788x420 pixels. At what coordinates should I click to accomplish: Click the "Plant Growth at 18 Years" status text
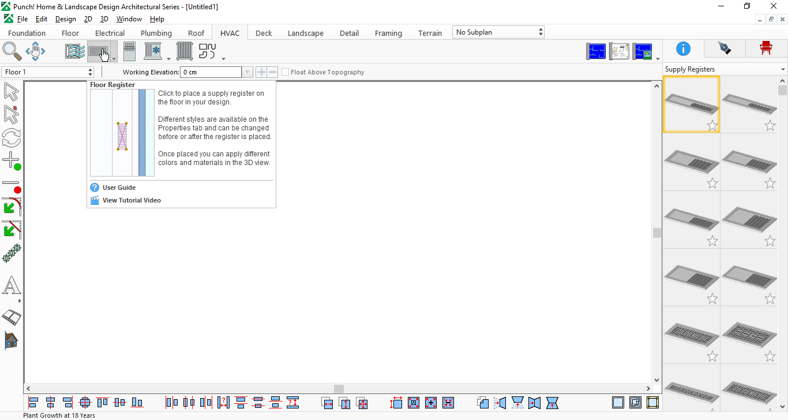59,415
